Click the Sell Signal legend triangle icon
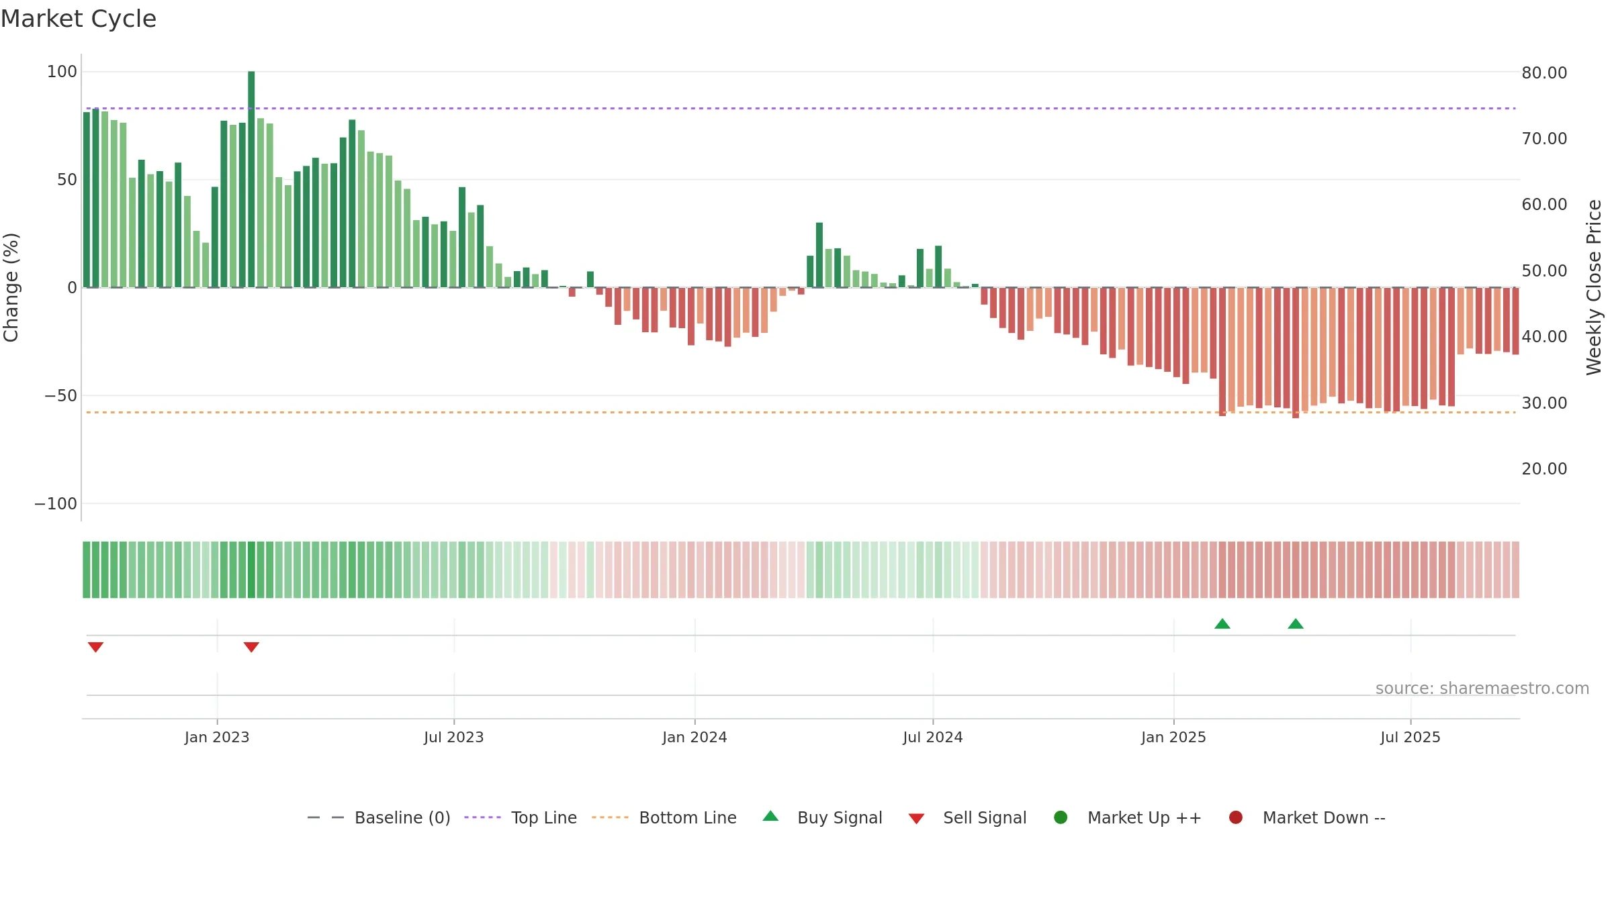The image size is (1612, 906). point(916,819)
